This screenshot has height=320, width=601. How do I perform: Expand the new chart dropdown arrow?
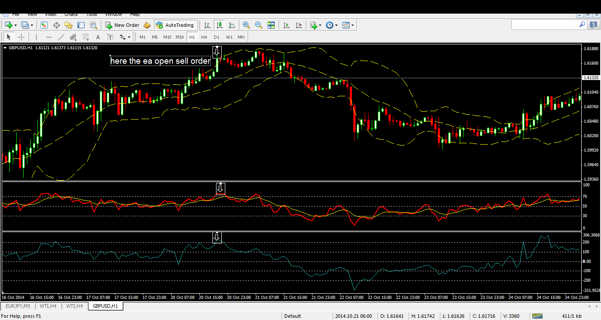click(x=15, y=25)
